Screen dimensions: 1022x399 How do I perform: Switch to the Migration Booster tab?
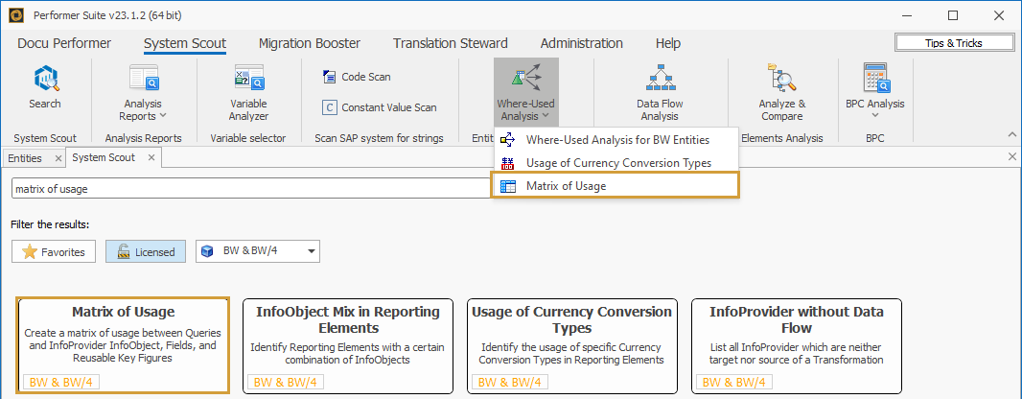pos(310,43)
